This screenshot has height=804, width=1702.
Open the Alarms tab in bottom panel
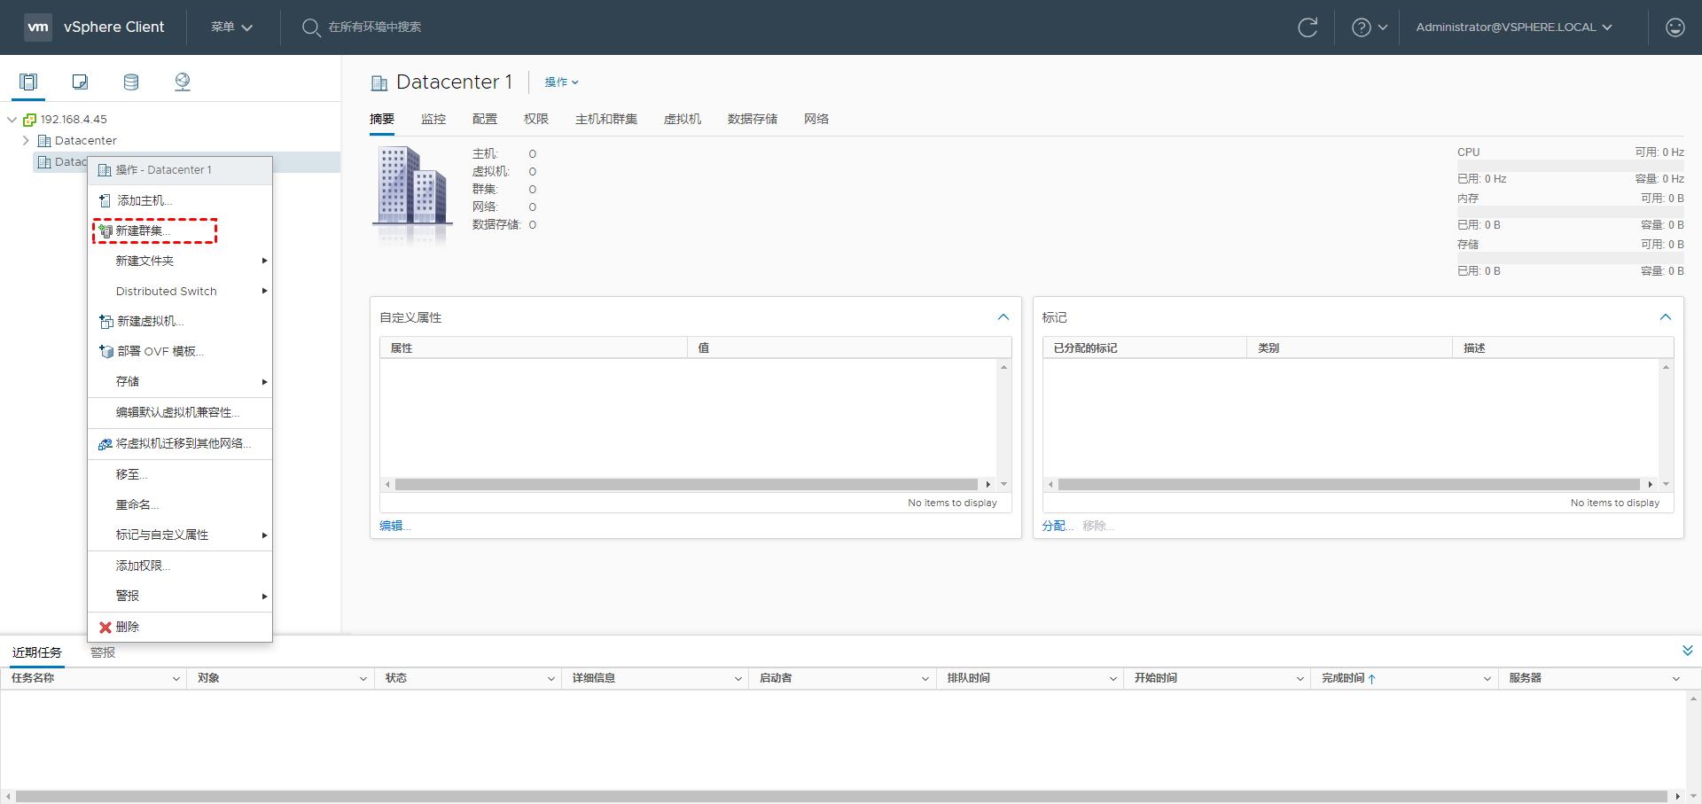click(103, 652)
